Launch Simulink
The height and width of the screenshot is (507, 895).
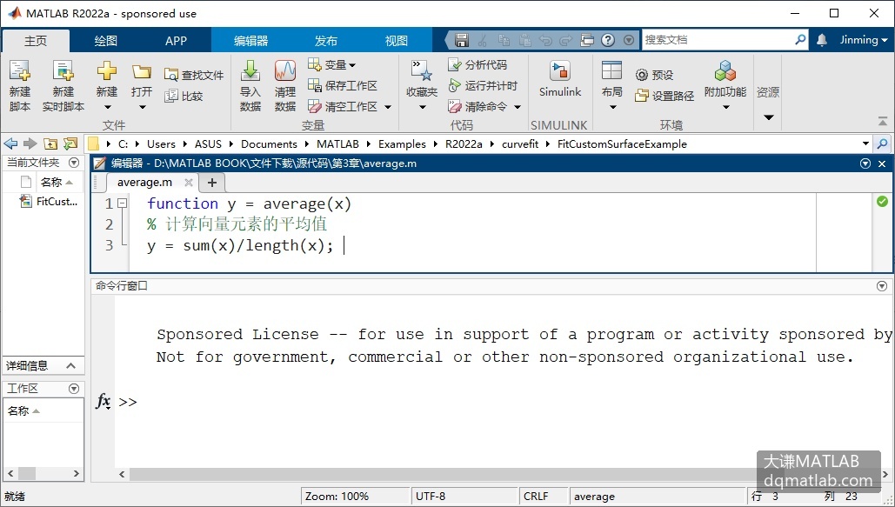pyautogui.click(x=560, y=79)
